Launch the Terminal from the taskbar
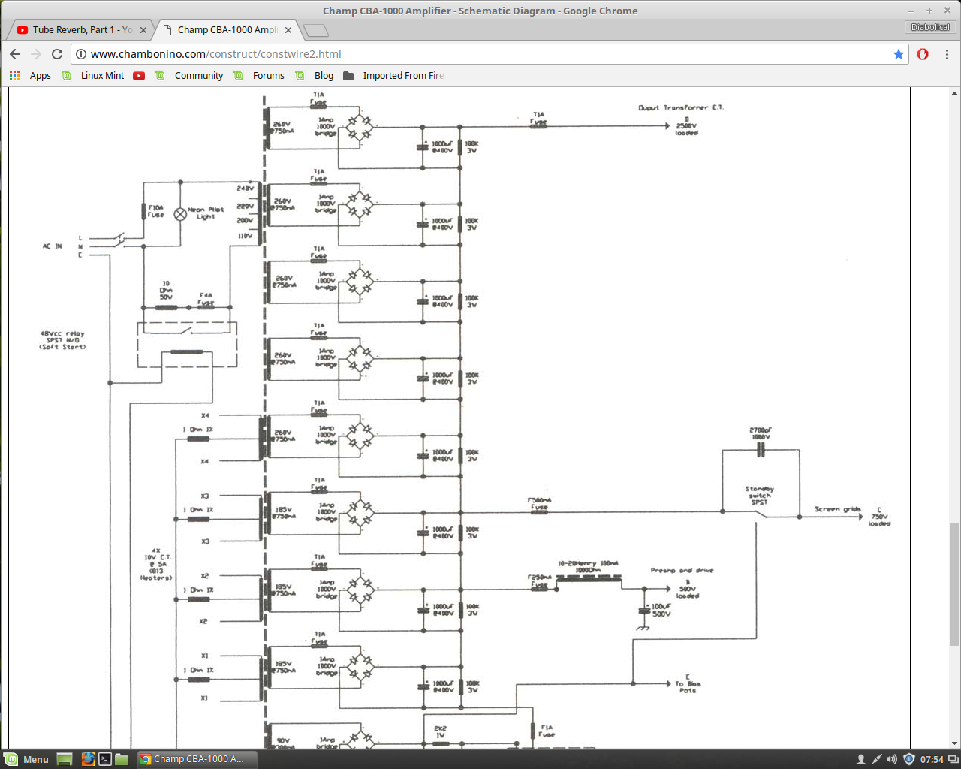 [105, 759]
